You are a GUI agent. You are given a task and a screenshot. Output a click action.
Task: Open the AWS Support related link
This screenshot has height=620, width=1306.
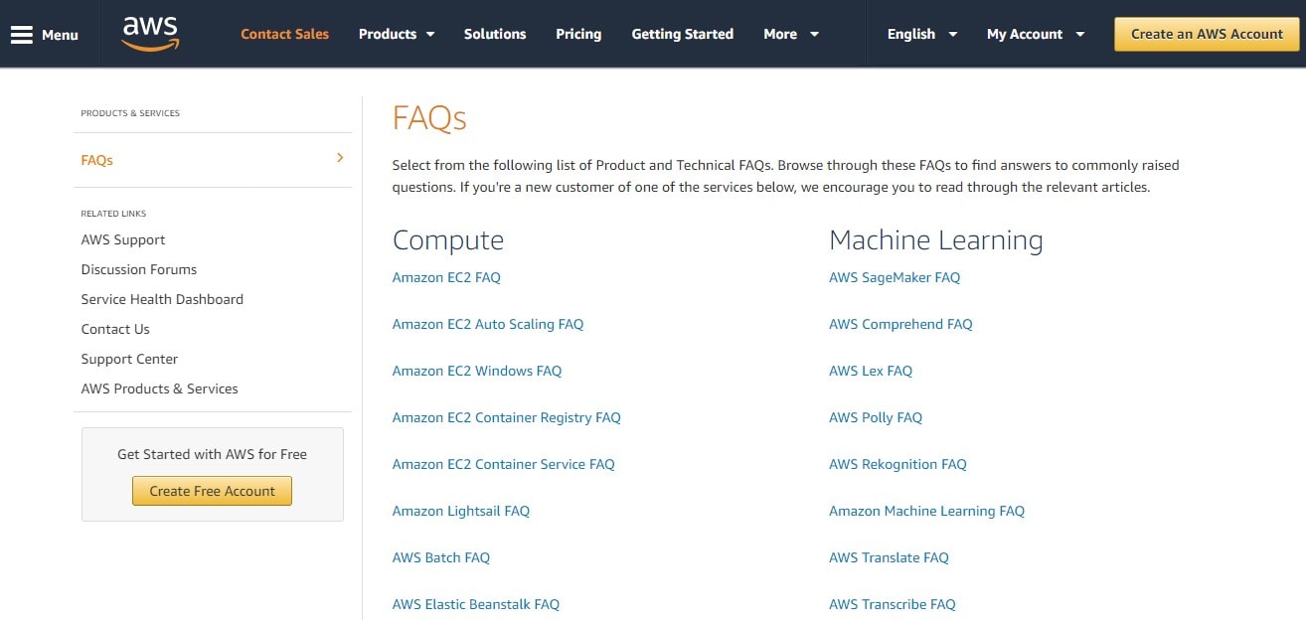coord(123,239)
